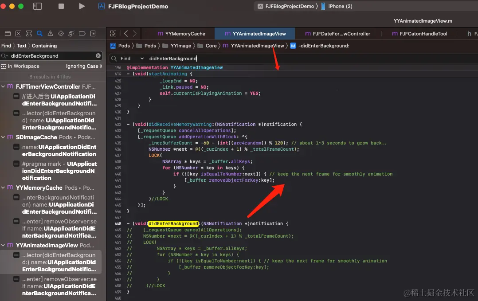Screen dimensions: 478x301
Task: Open the related items grid menu
Action: point(114,34)
